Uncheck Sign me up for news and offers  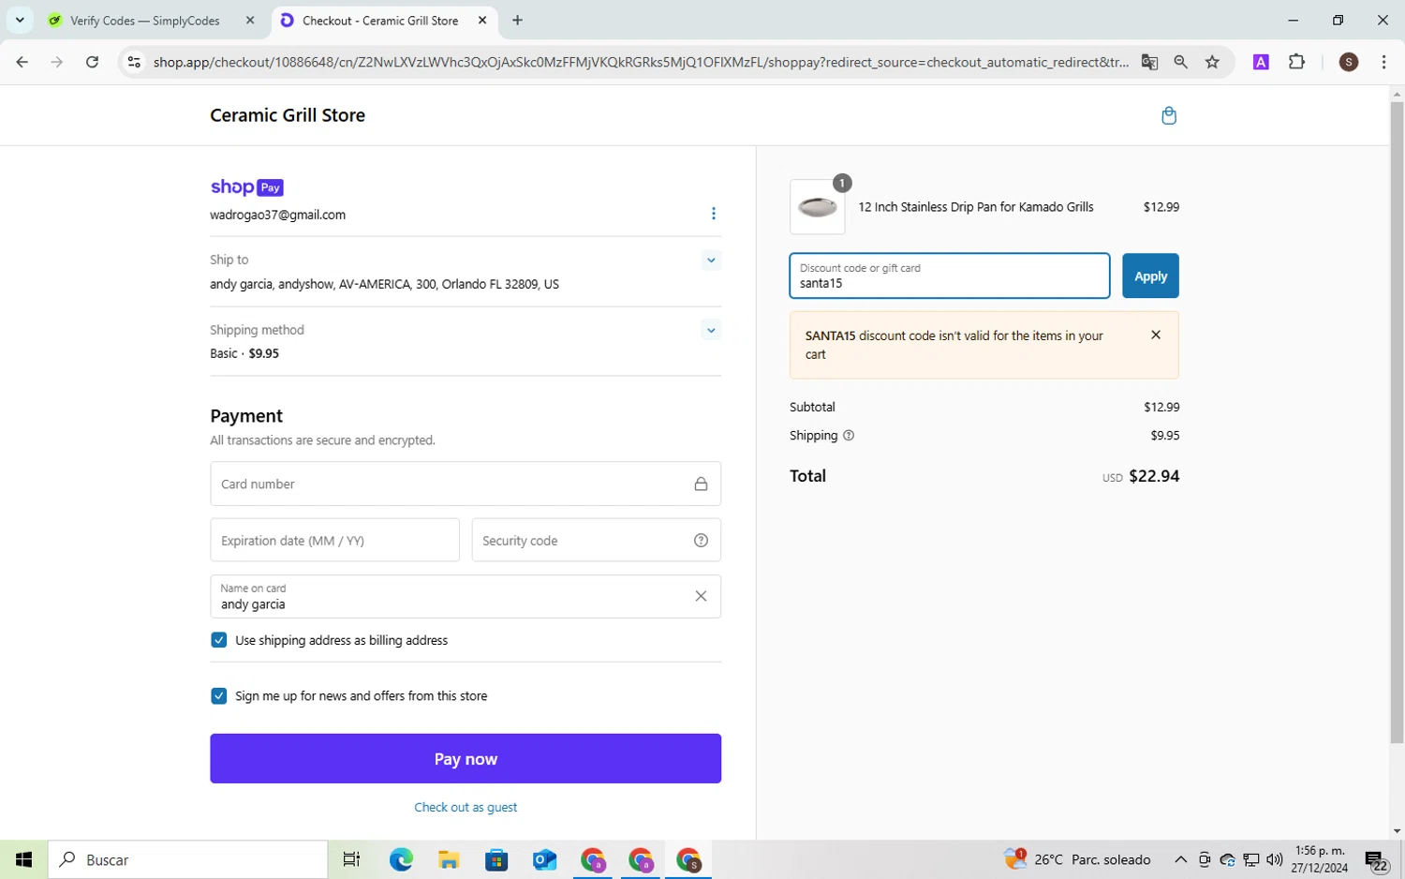[219, 696]
